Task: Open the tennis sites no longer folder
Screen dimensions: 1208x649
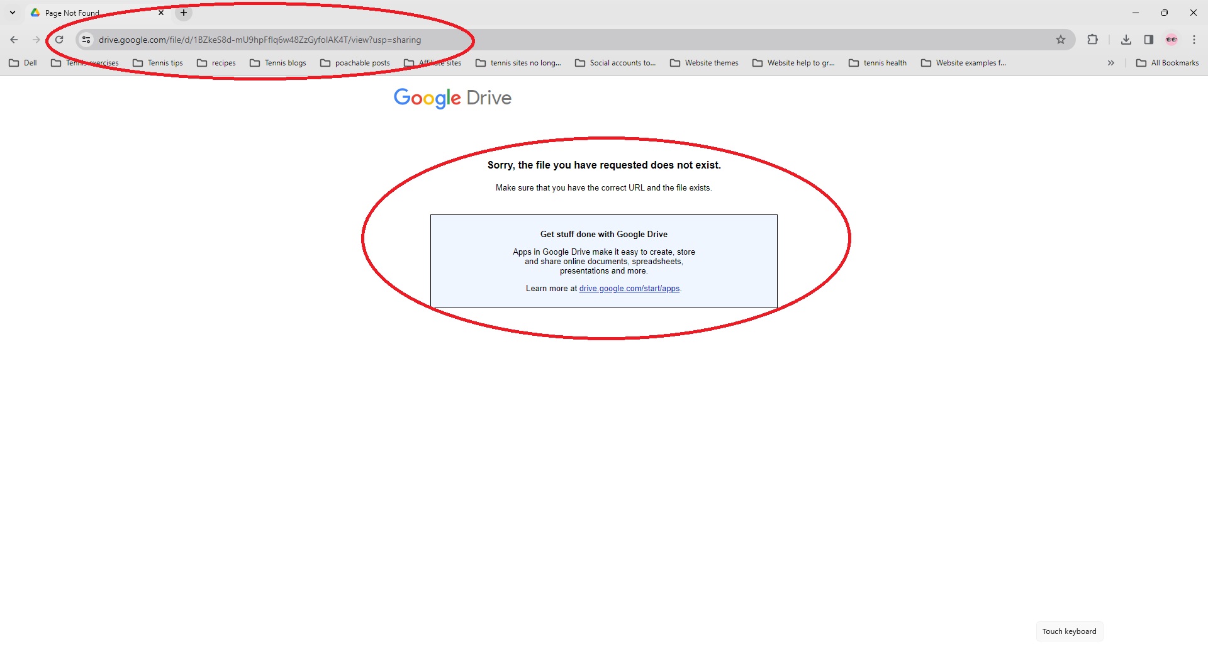Action: click(518, 63)
